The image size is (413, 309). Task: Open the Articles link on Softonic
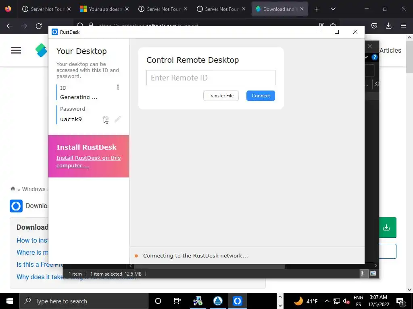point(390,50)
